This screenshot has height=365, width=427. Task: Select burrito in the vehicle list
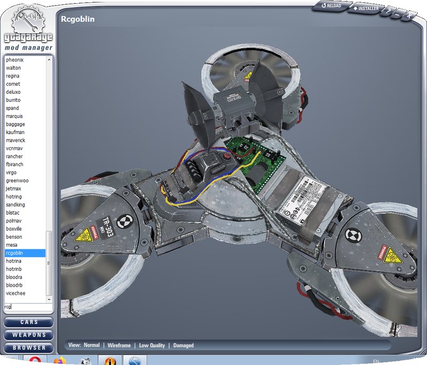[25, 100]
